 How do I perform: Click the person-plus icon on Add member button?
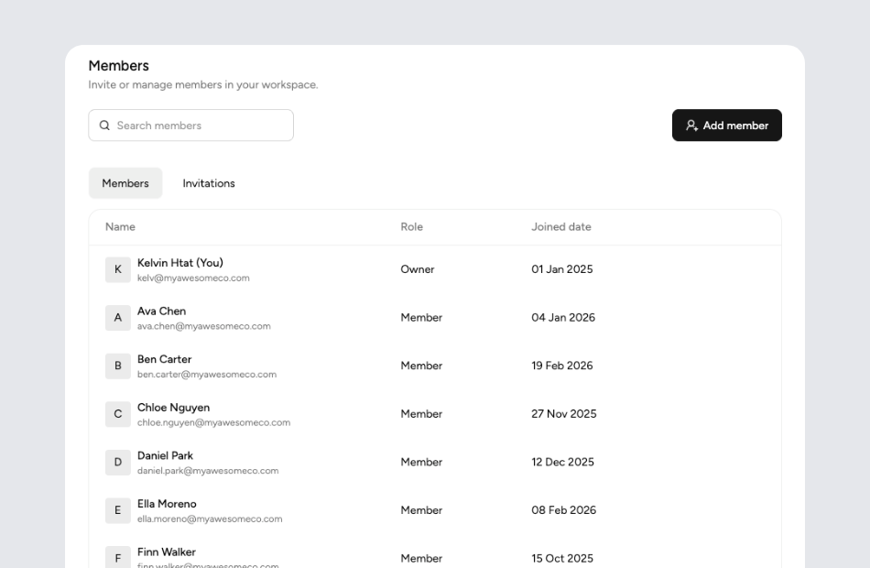click(x=691, y=125)
